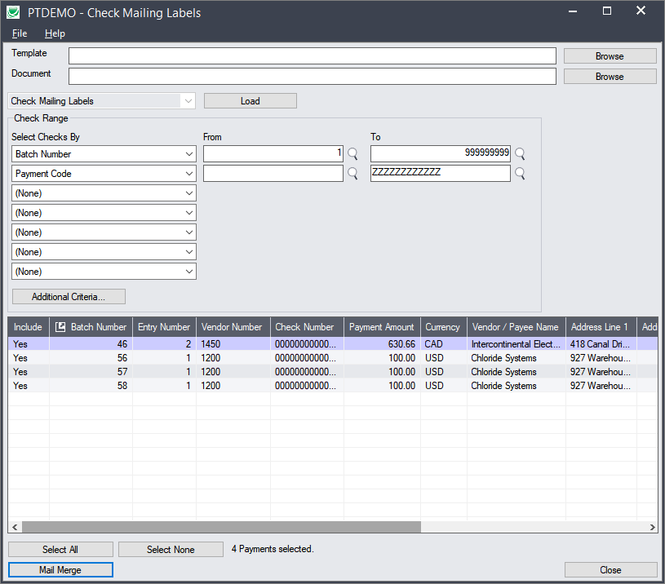Toggle Include 'Yes' for batch 46 row
665x584 pixels.
20,343
